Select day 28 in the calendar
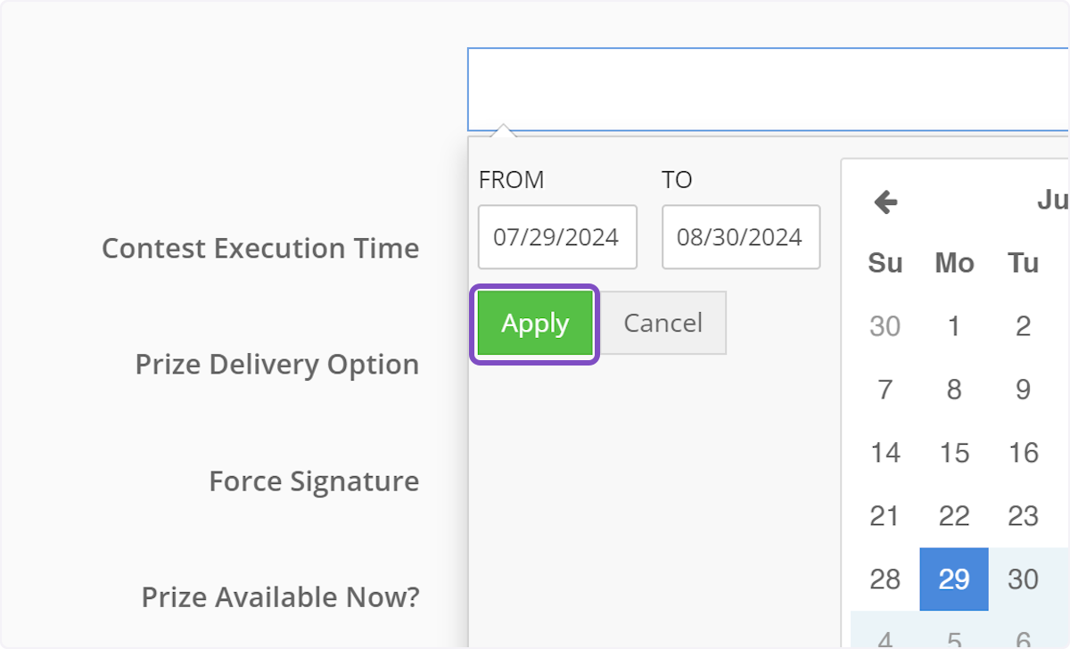This screenshot has height=649, width=1070. pos(885,579)
